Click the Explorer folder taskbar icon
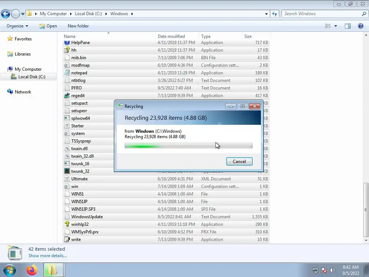Screen dimensions: 369x277 (53, 270)
